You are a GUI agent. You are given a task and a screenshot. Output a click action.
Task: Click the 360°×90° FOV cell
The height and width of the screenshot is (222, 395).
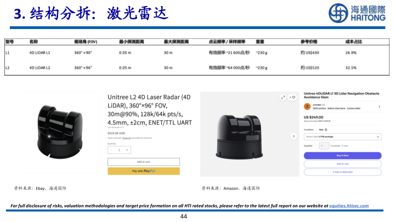[83, 53]
